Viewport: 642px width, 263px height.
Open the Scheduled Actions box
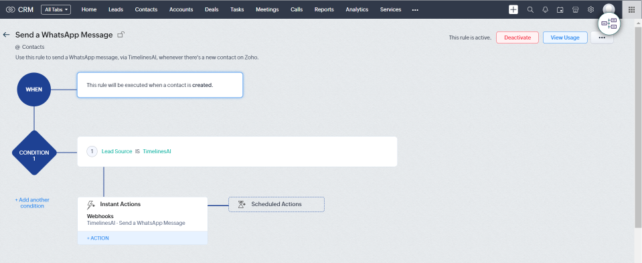click(x=276, y=204)
